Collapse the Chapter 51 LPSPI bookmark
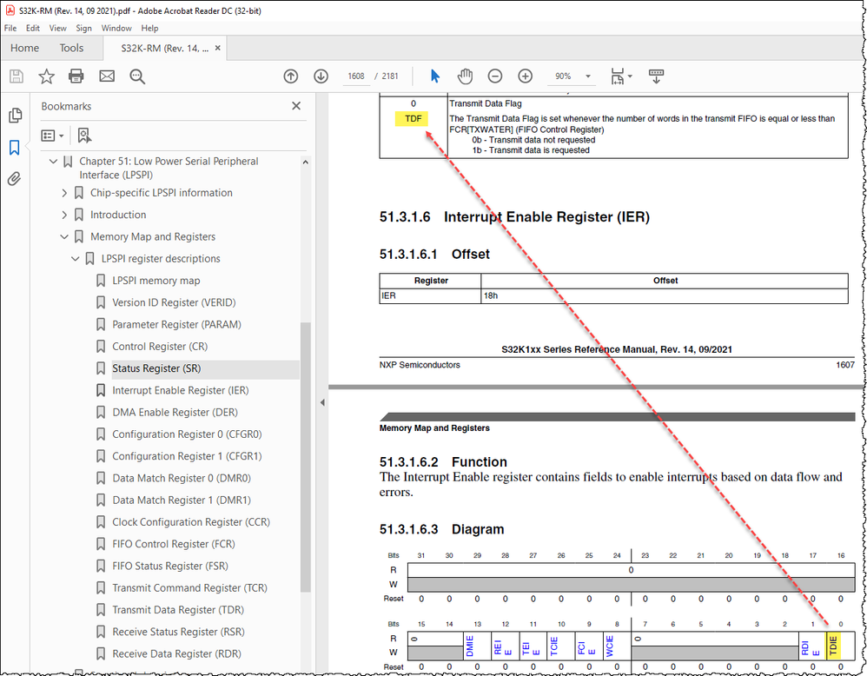867x676 pixels. coord(53,161)
